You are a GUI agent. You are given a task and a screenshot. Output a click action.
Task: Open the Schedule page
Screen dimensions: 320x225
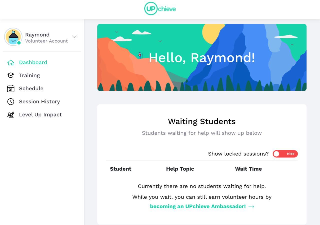pyautogui.click(x=31, y=89)
